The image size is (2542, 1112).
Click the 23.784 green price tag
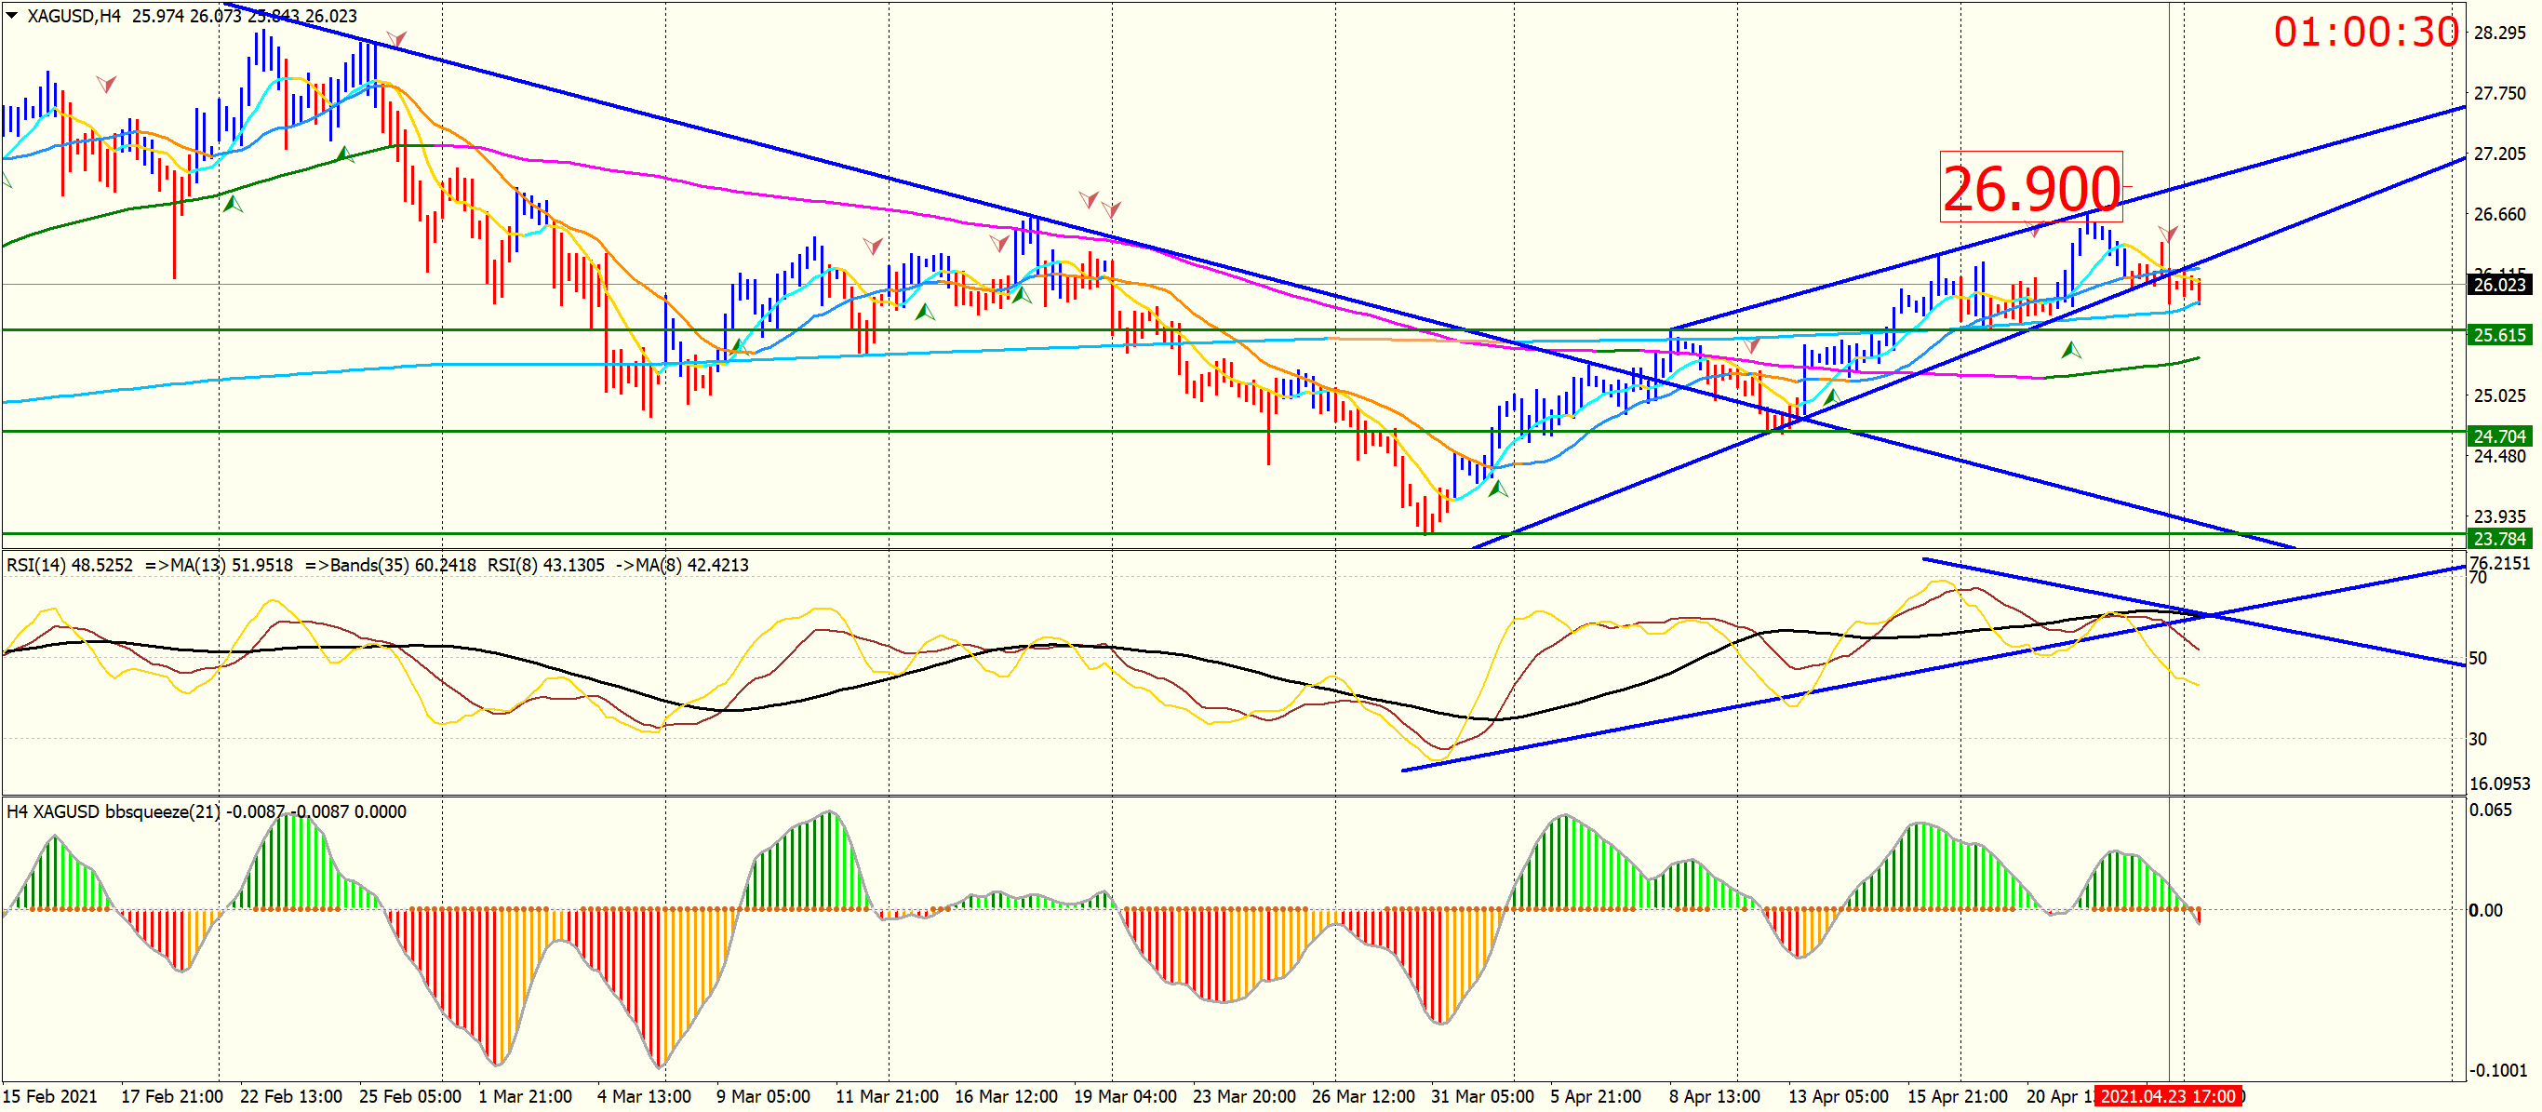coord(2498,539)
